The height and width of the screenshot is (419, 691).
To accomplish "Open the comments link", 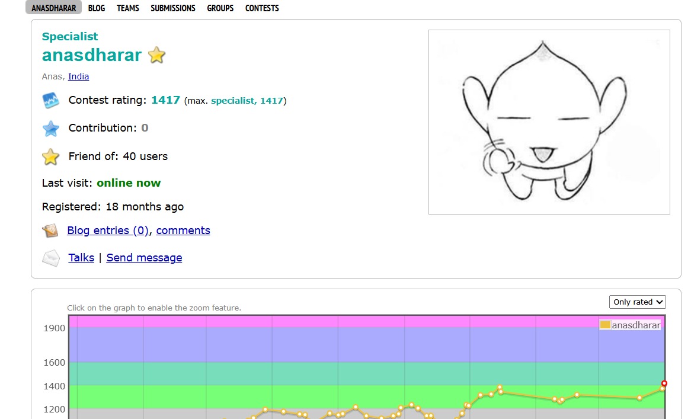I will click(x=183, y=231).
